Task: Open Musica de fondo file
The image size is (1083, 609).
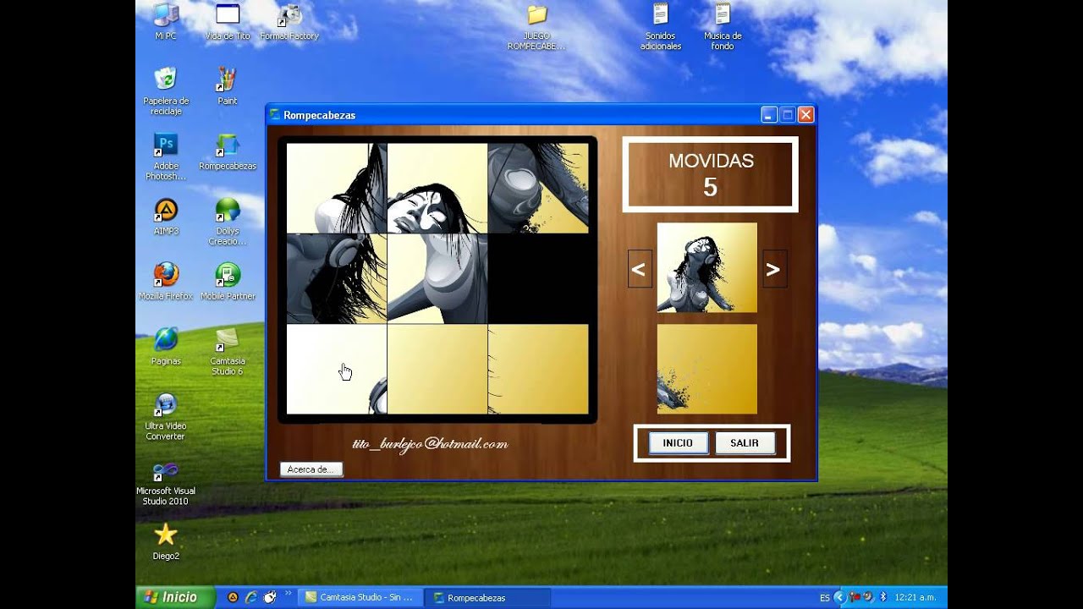Action: [723, 26]
